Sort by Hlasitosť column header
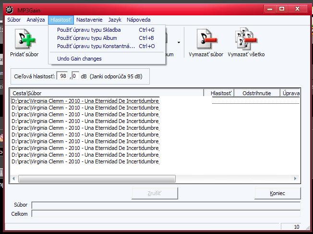Screen dimensions: 313x234 pos(219,93)
